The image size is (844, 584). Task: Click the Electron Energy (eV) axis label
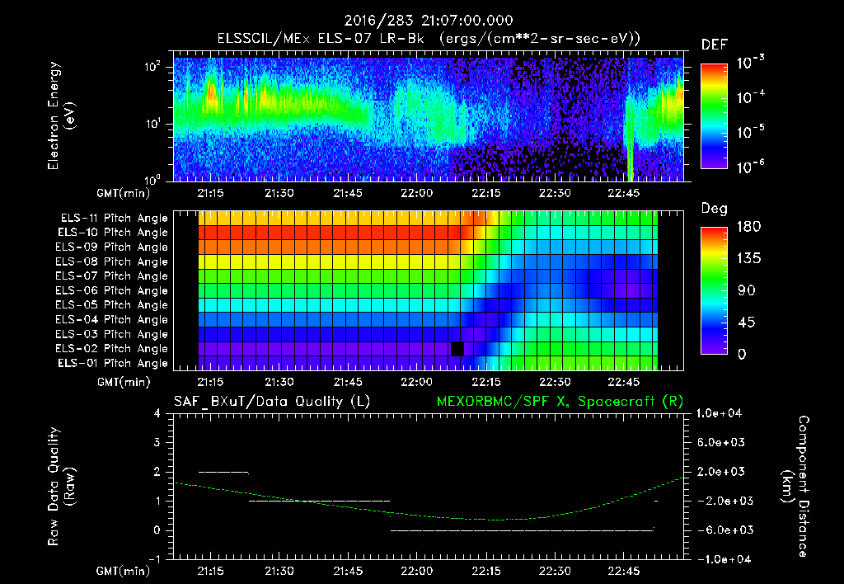pyautogui.click(x=61, y=115)
